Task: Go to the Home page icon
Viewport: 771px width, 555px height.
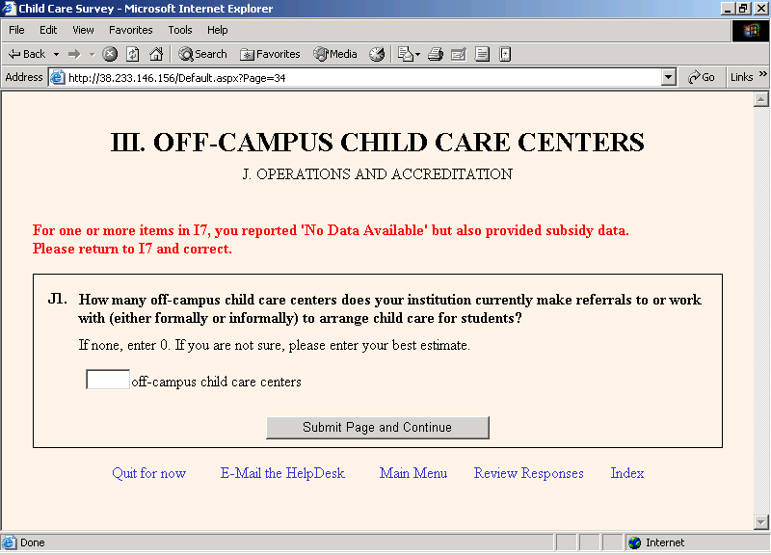Action: 156,54
